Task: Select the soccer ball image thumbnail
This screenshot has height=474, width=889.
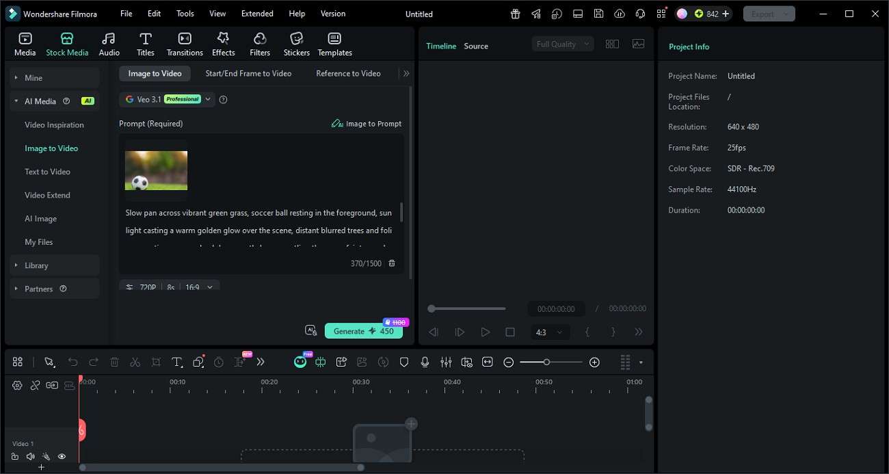Action: tap(156, 170)
